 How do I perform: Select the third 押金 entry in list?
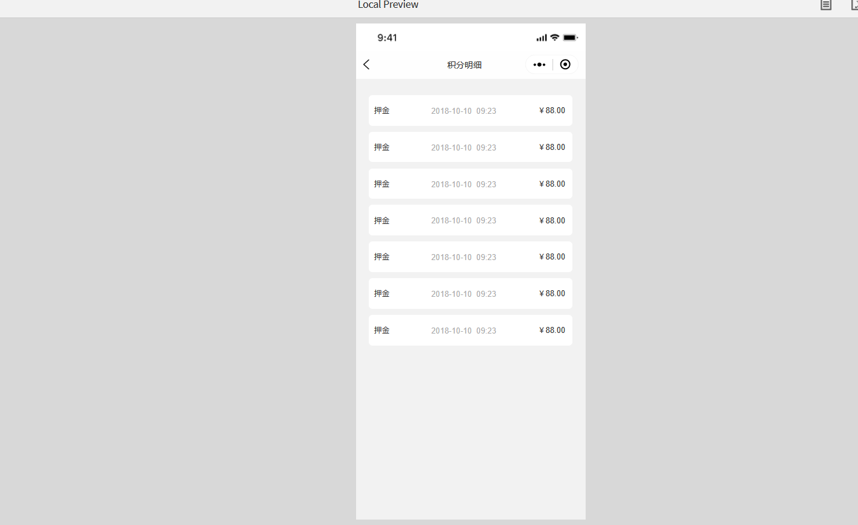coord(470,184)
